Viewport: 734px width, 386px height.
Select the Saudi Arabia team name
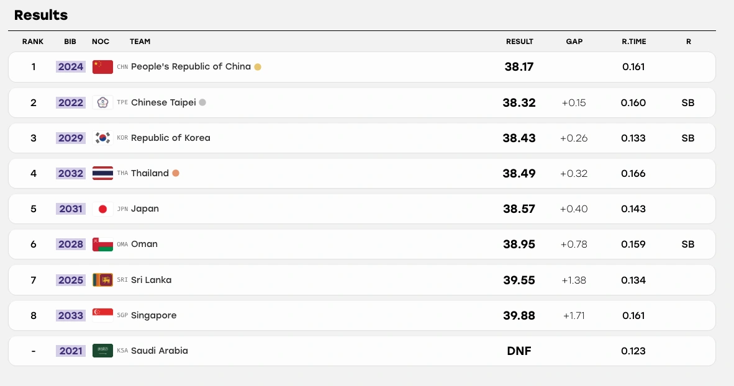pyautogui.click(x=160, y=351)
